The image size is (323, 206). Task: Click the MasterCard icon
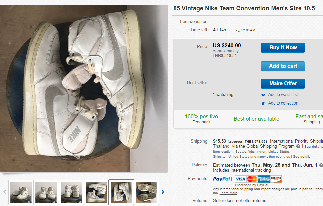(252, 179)
